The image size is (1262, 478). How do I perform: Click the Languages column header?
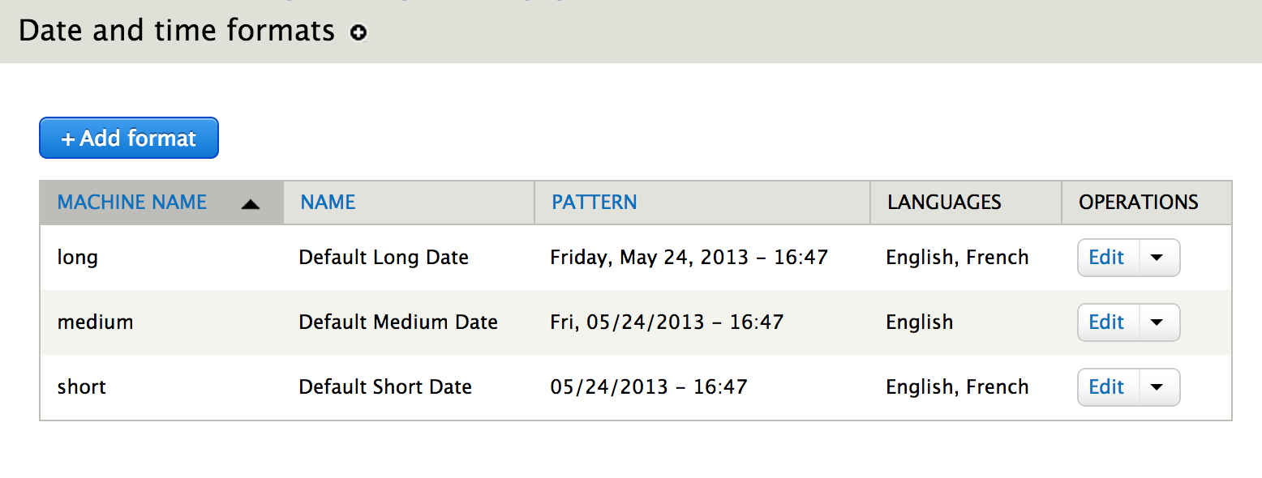(943, 202)
